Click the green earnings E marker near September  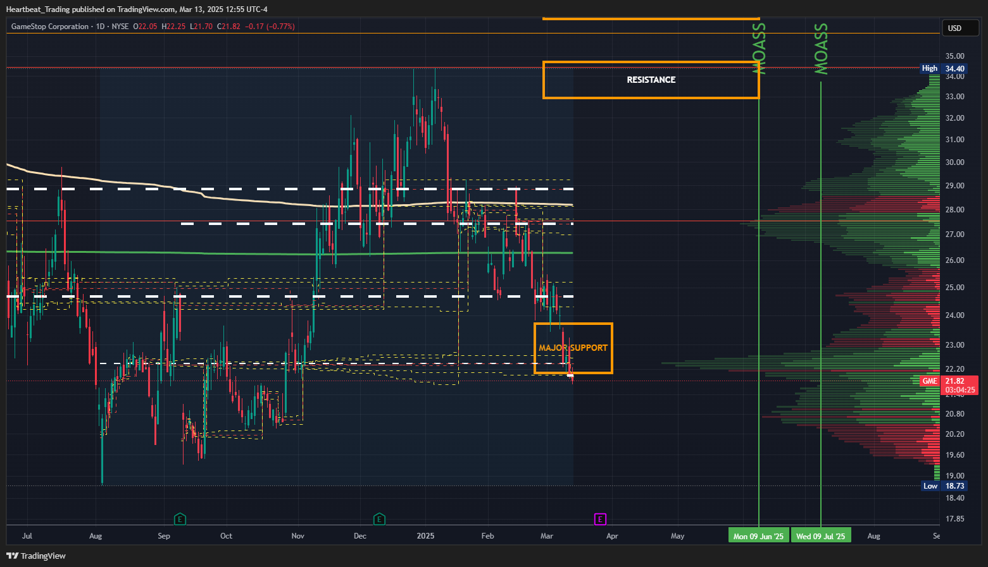[180, 519]
